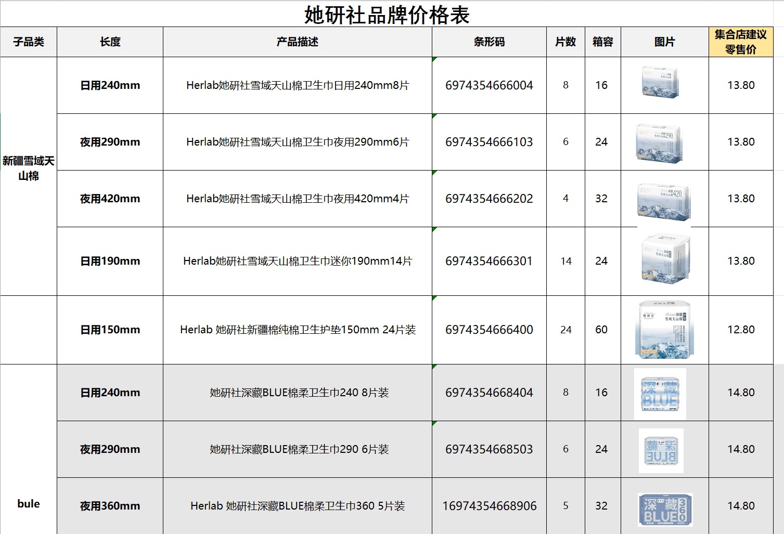The image size is (784, 534).
Task: Click description '她研社深藏BLUE棉柔卫生巾240 8片装'
Action: click(x=298, y=393)
